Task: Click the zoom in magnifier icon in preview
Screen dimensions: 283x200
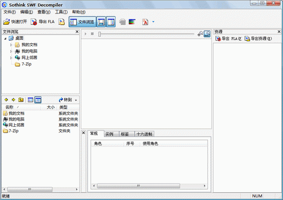Action: (200, 34)
